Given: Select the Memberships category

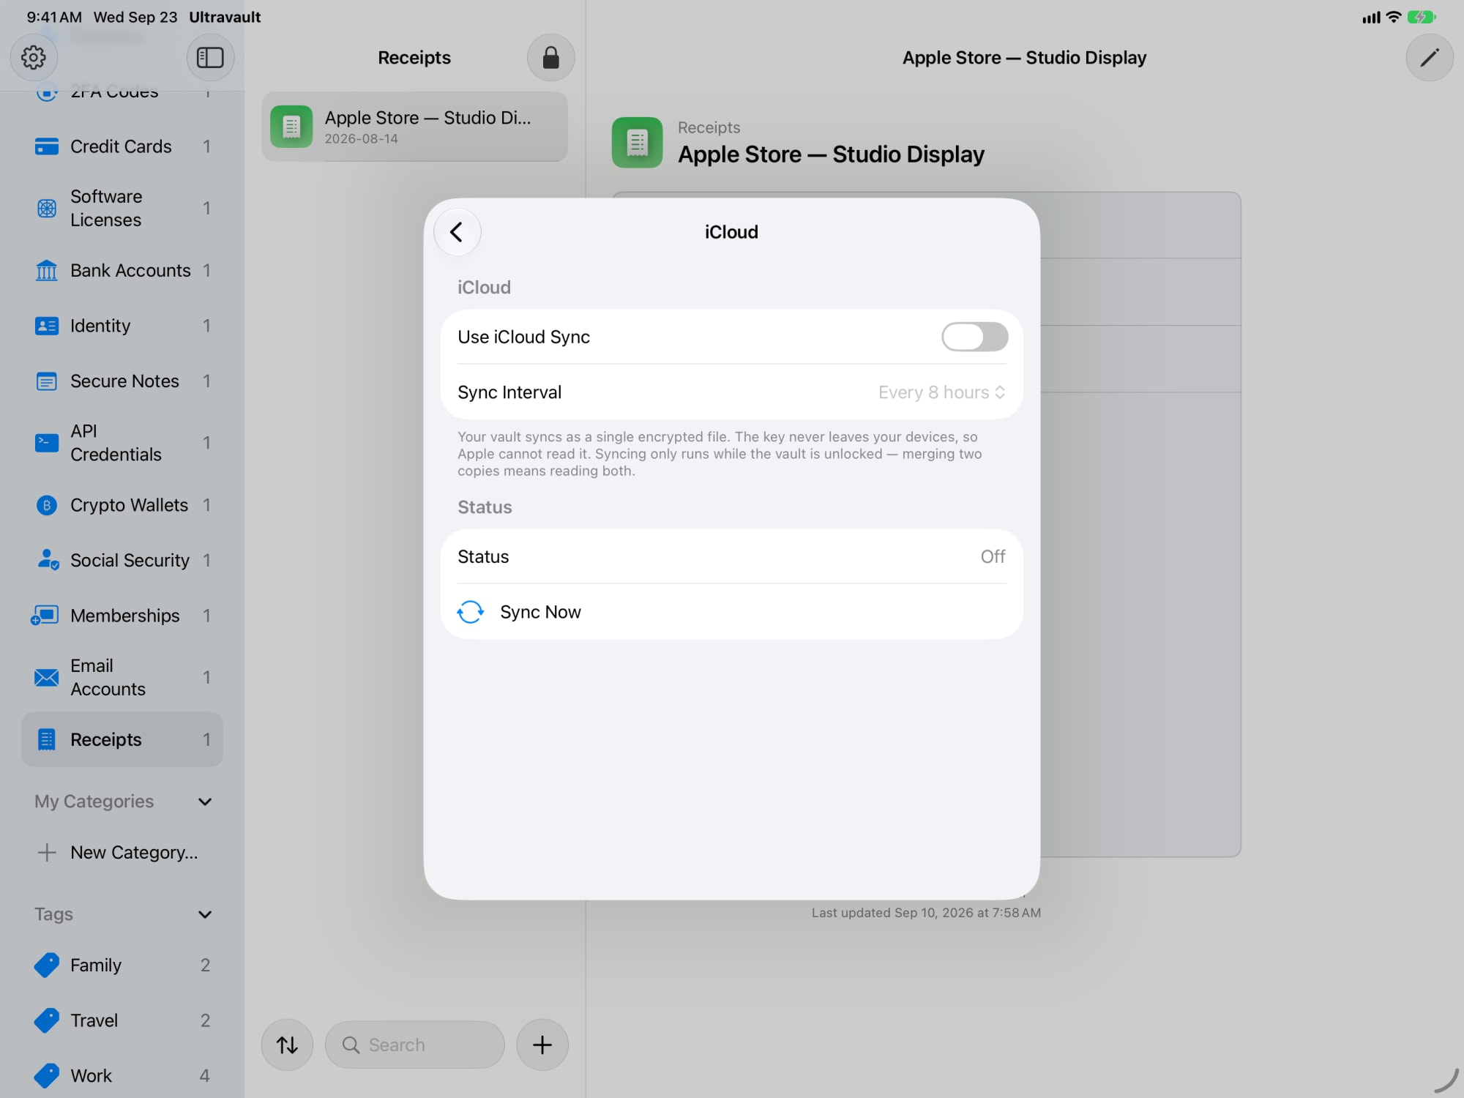Looking at the screenshot, I should coord(122,616).
